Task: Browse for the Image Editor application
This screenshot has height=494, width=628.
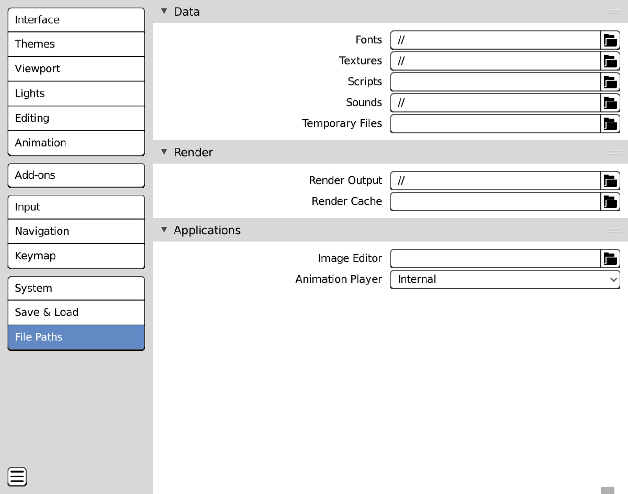Action: (610, 259)
